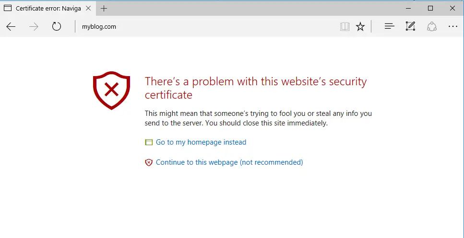Minimize the browser window
This screenshot has width=464, height=238.
click(x=408, y=8)
